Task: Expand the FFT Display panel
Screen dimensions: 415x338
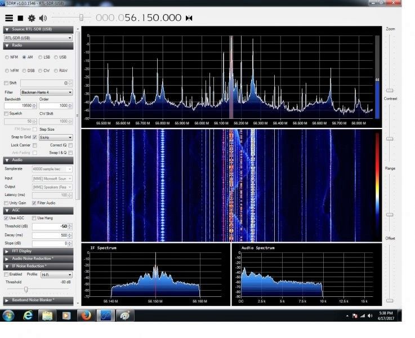Action: click(x=38, y=251)
